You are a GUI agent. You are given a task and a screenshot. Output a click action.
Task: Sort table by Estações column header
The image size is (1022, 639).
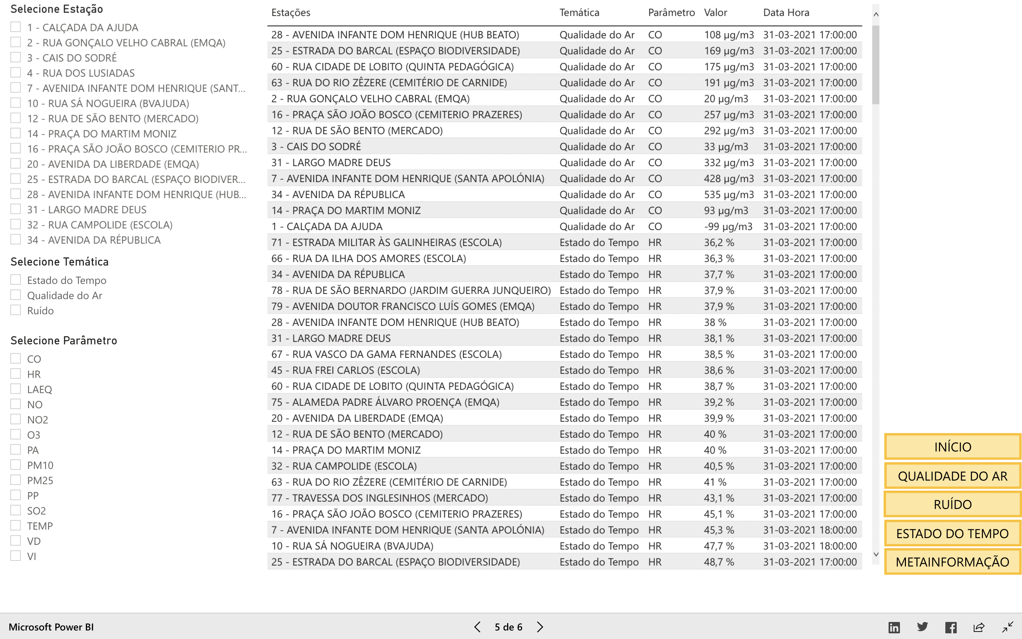(291, 13)
